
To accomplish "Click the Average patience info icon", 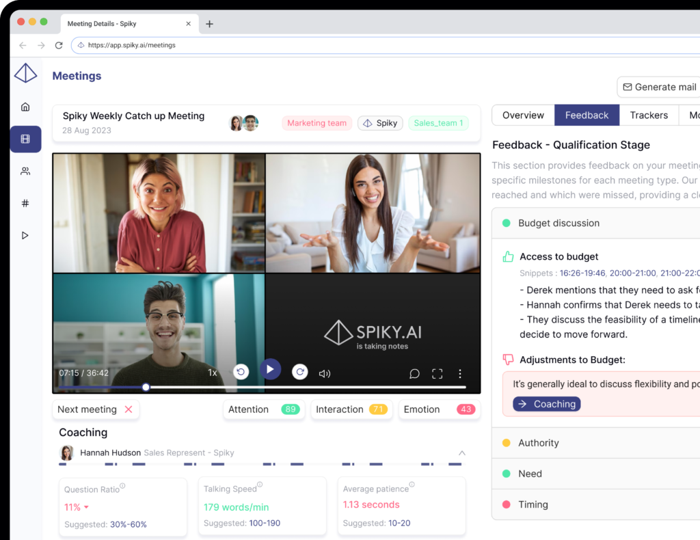I will 412,485.
